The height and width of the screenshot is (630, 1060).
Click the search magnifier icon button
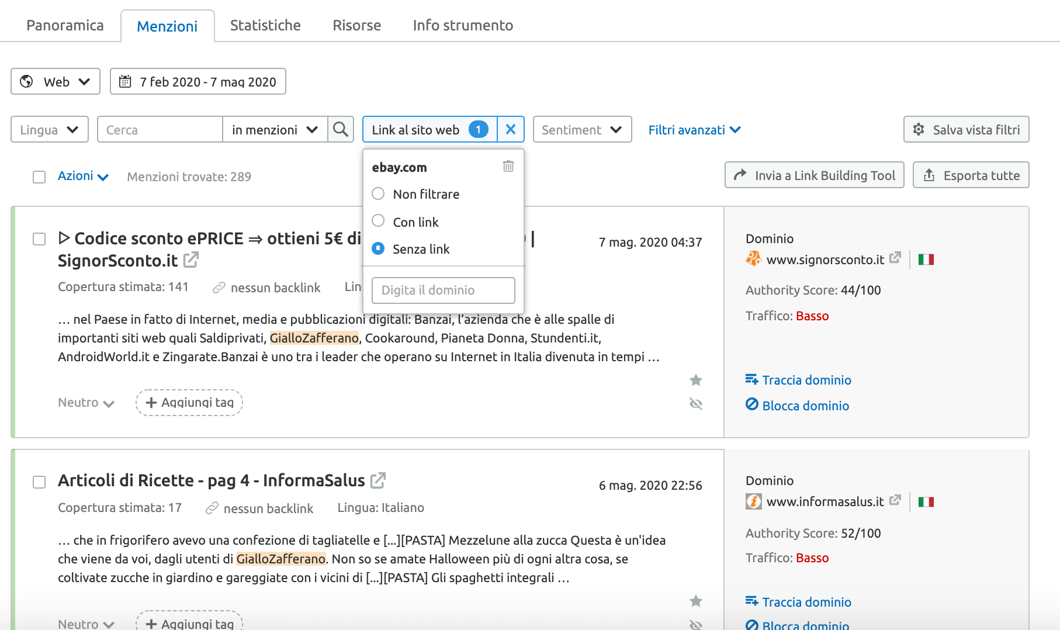pyautogui.click(x=341, y=129)
